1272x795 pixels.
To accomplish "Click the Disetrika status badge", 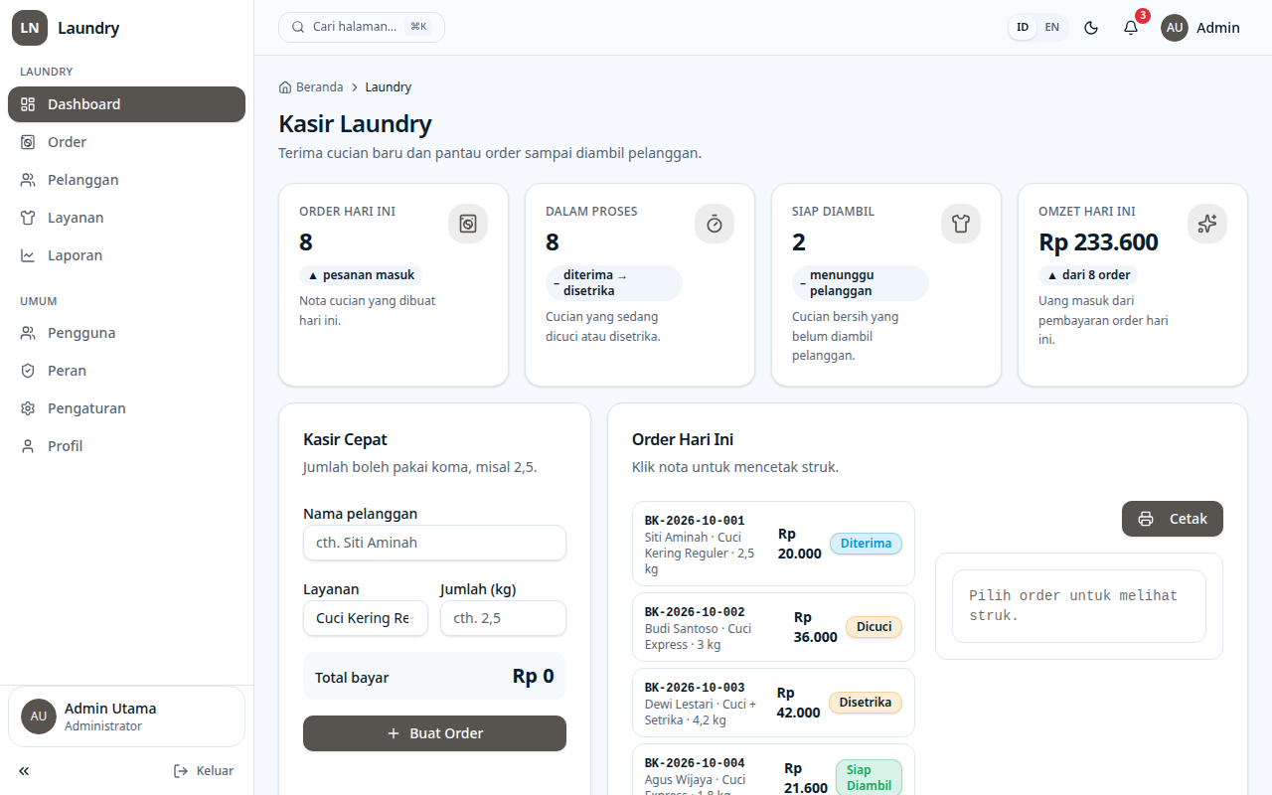I will click(x=865, y=703).
